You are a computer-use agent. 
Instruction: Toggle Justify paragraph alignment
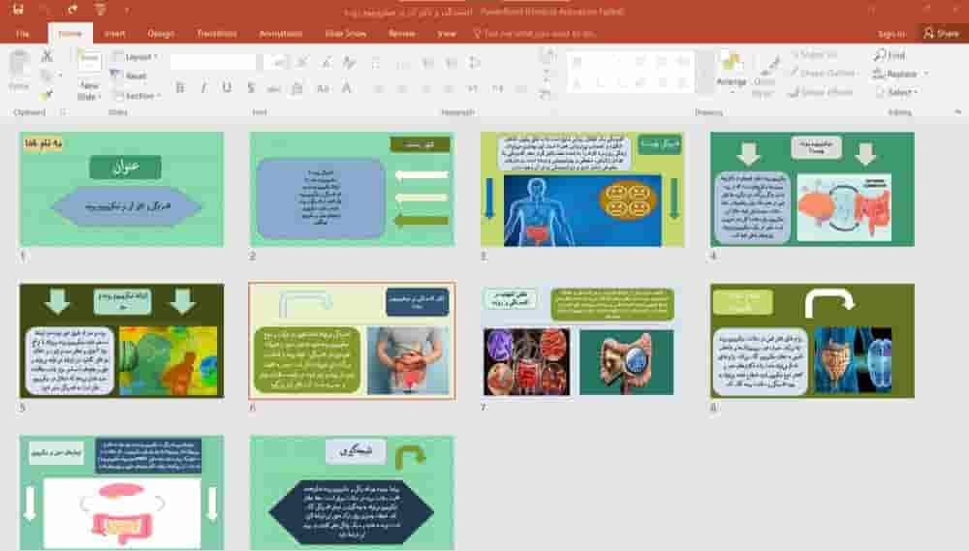(449, 89)
